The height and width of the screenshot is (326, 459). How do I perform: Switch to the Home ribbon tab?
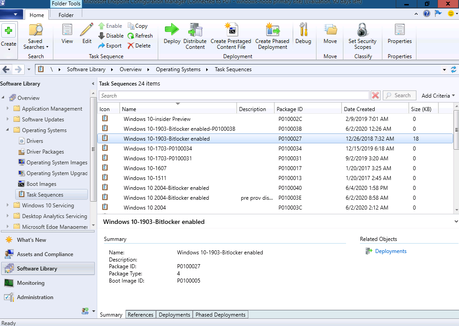click(37, 15)
